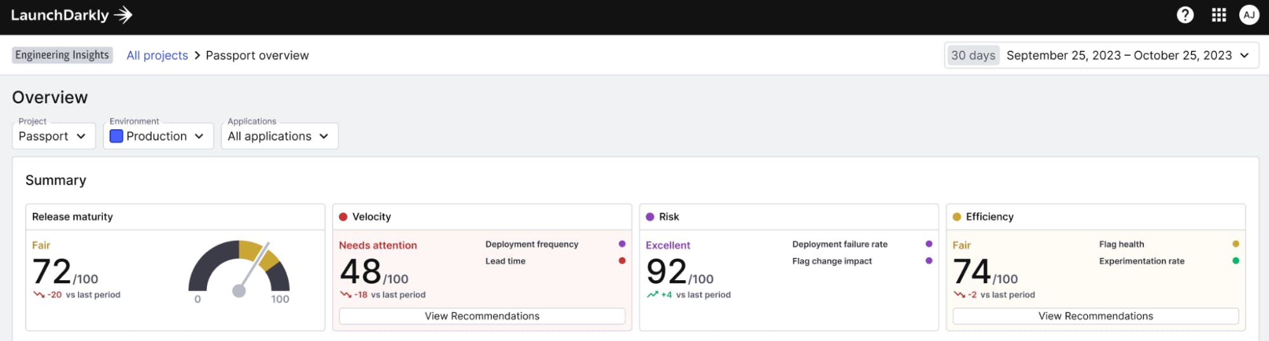Screen dimensions: 1269x341
Task: Go to All projects breadcrumb link
Action: pos(157,55)
